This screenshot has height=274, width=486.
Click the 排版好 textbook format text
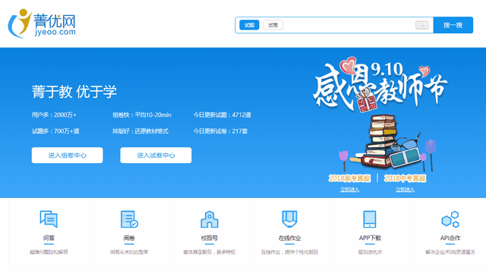[x=140, y=131]
